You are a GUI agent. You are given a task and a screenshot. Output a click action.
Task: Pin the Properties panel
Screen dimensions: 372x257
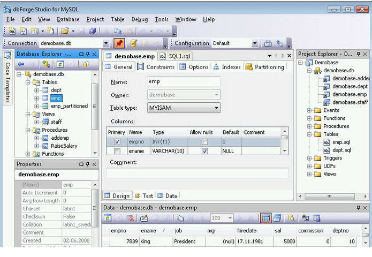[x=88, y=164]
